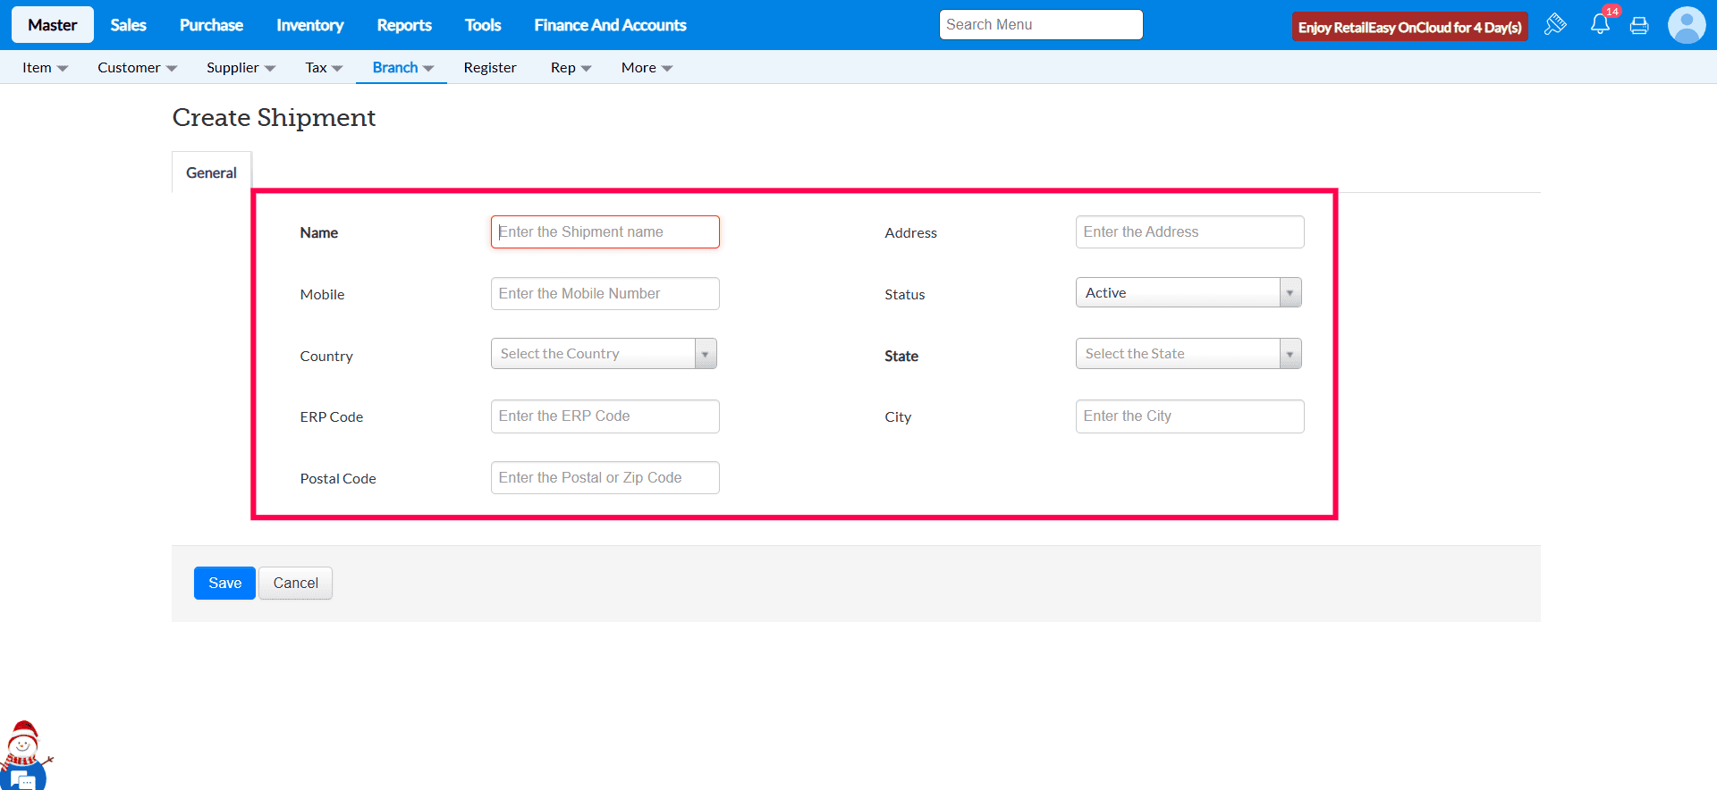Image resolution: width=1717 pixels, height=790 pixels.
Task: Click the Postal or Zip Code field
Action: coord(605,478)
